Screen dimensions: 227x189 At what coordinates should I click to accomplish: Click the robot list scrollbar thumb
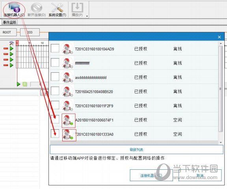(x=221, y=89)
